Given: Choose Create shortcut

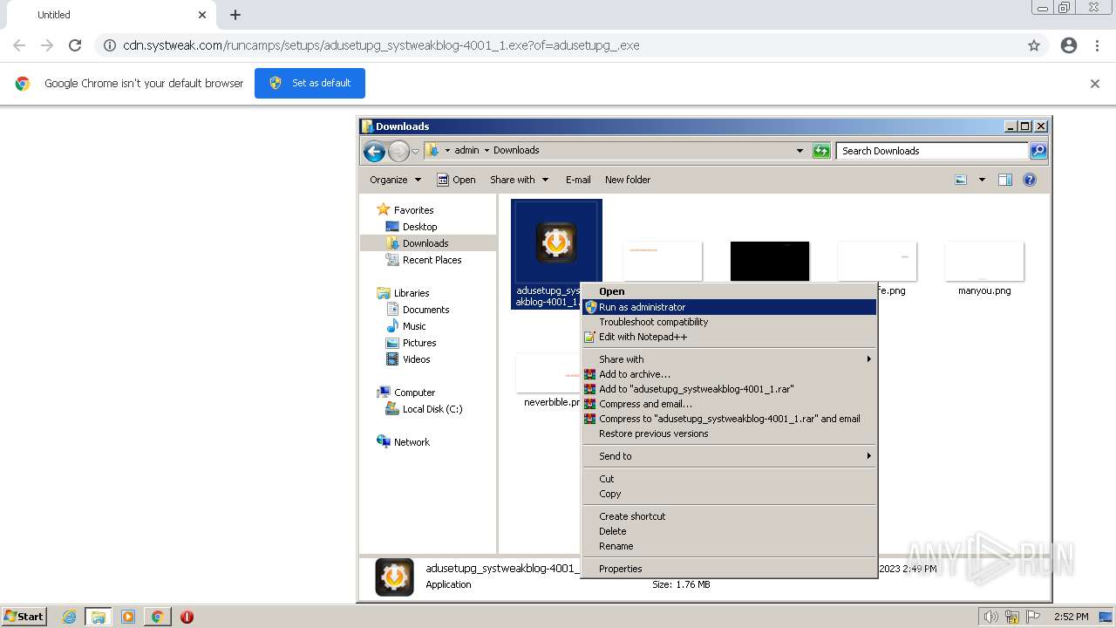Looking at the screenshot, I should click(x=729, y=516).
